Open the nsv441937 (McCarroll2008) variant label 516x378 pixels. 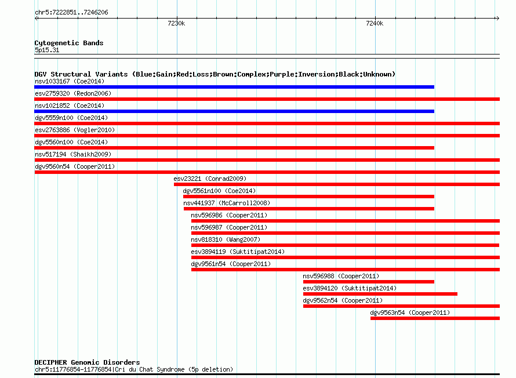[227, 203]
